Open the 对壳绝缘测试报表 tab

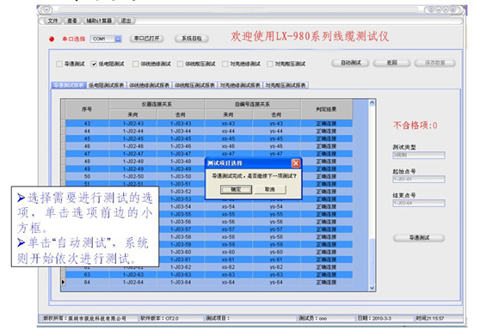(240, 85)
